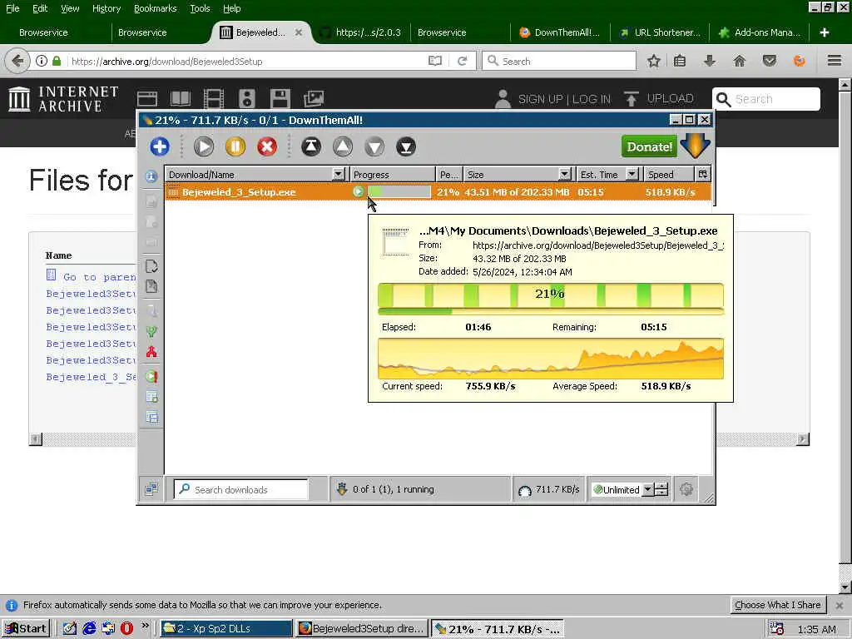Click the Opera icon in quick launch
The height and width of the screenshot is (639, 852).
pyautogui.click(x=126, y=629)
